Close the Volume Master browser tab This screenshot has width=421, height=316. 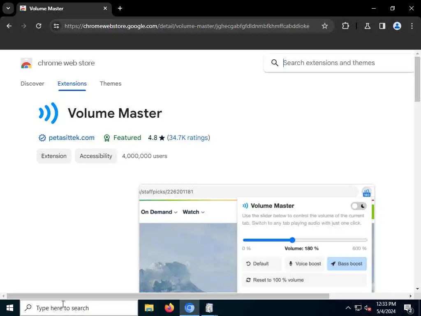105,8
